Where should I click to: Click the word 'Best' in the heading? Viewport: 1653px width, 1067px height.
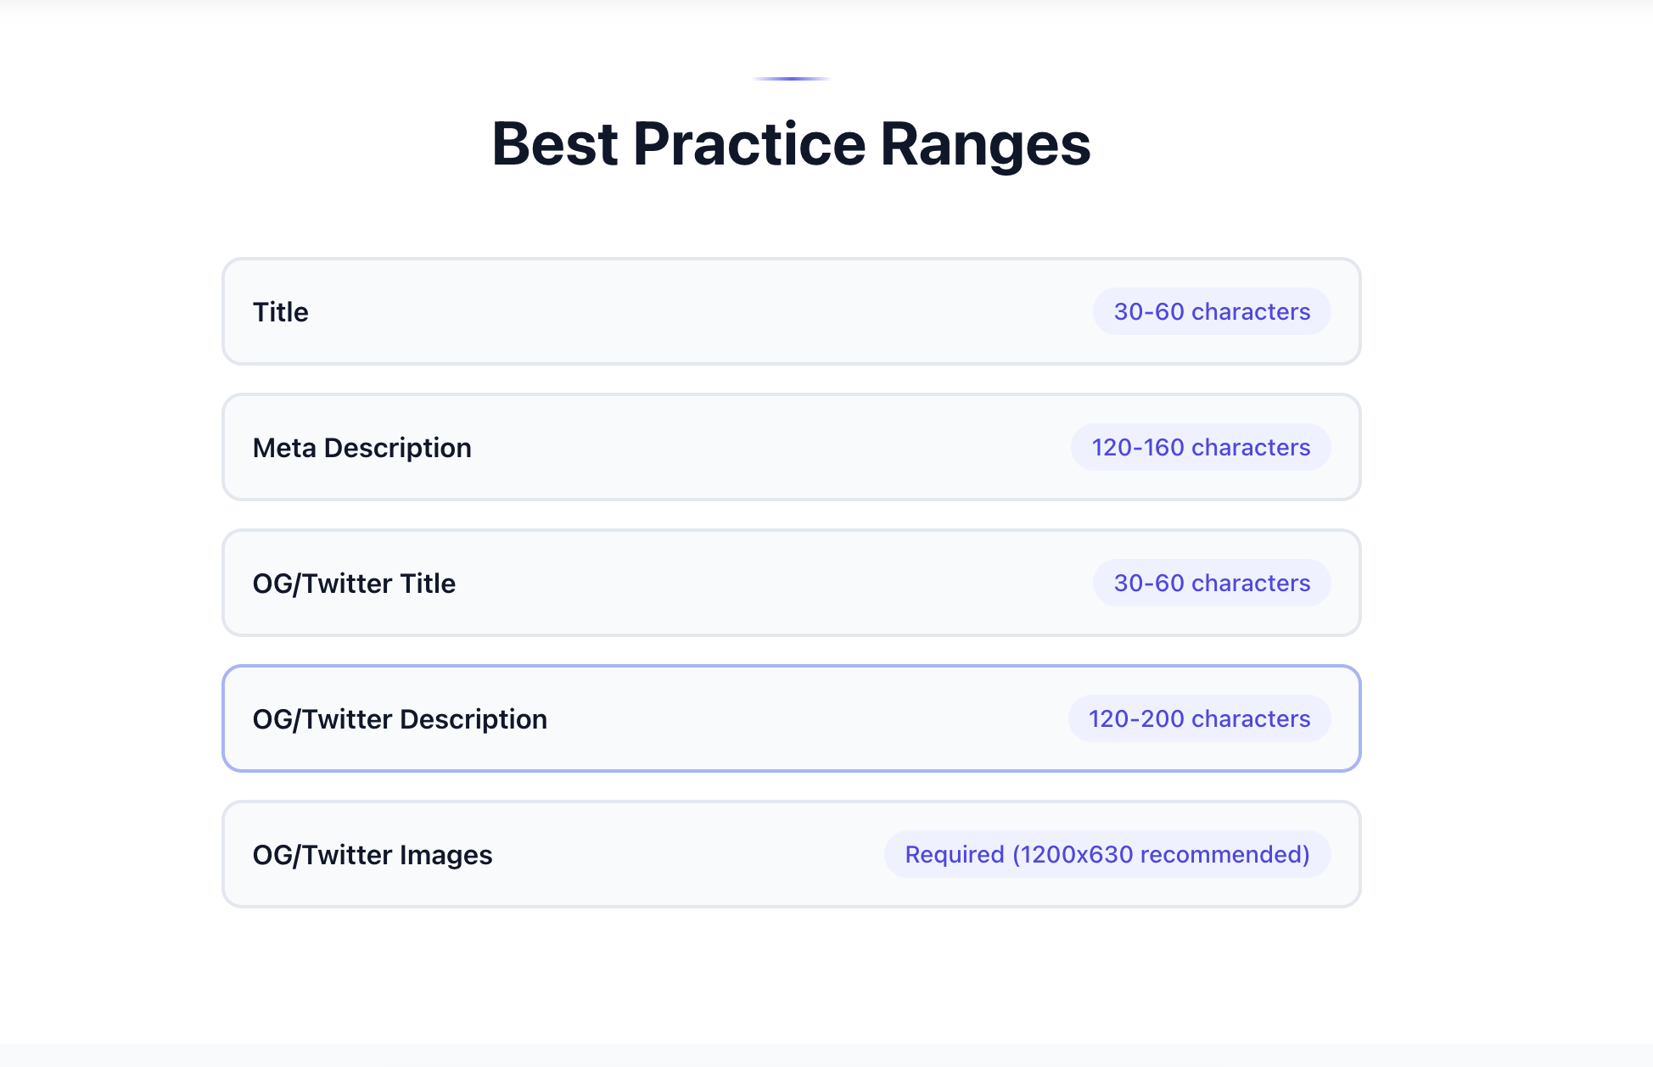coord(554,144)
